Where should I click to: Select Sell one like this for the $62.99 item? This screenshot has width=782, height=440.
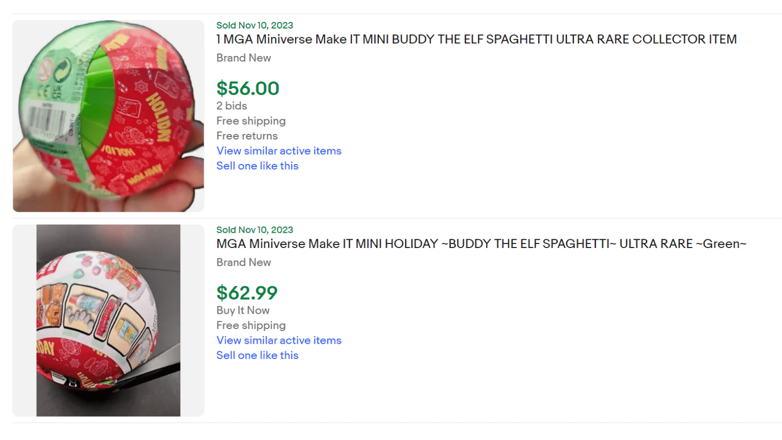[257, 355]
